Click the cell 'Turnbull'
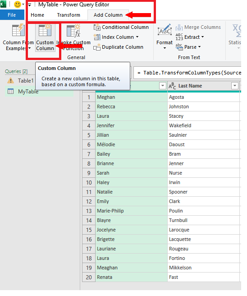 click(204, 220)
